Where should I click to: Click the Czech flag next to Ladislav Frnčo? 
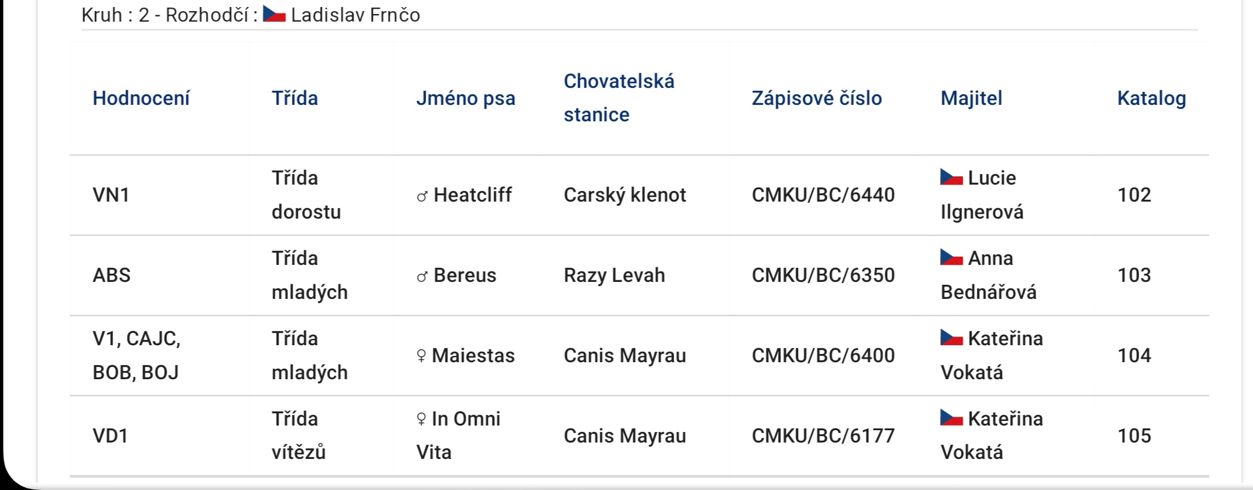[274, 14]
